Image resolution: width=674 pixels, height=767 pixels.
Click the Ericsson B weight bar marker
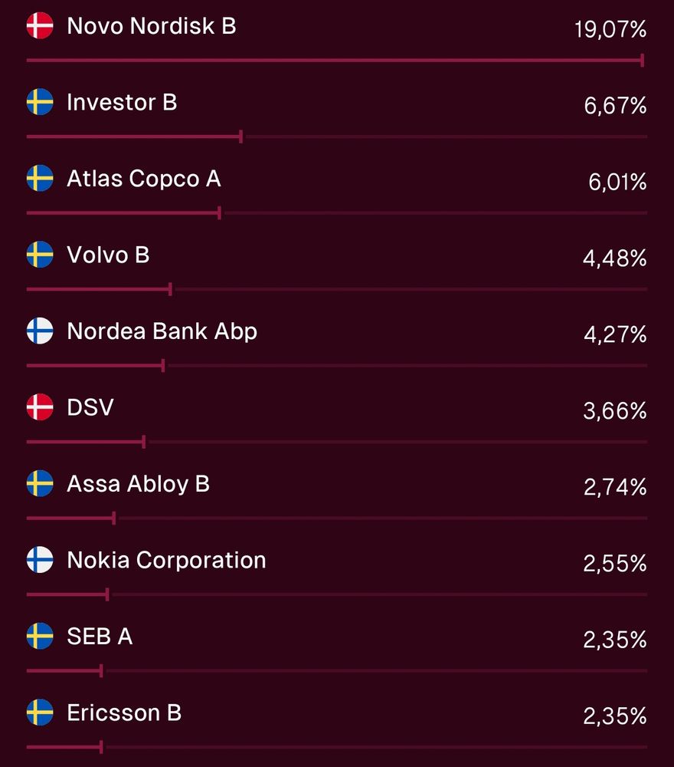[102, 746]
